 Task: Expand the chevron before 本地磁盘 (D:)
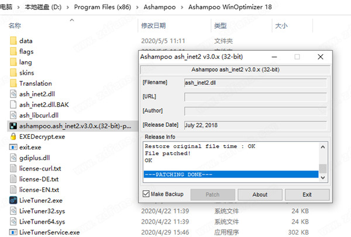(x=18, y=8)
